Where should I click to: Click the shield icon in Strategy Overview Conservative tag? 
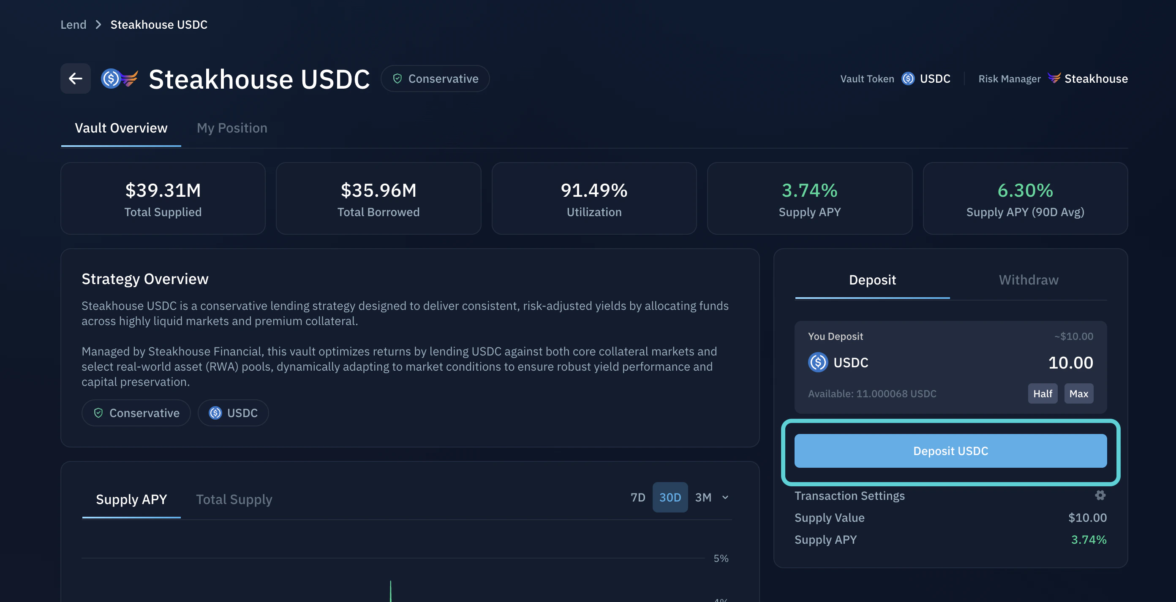point(98,413)
